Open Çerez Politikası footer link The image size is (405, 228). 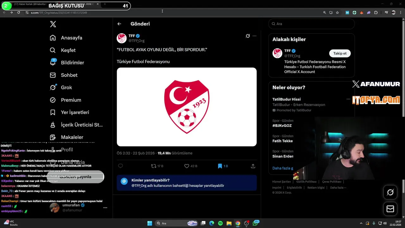(x=332, y=182)
